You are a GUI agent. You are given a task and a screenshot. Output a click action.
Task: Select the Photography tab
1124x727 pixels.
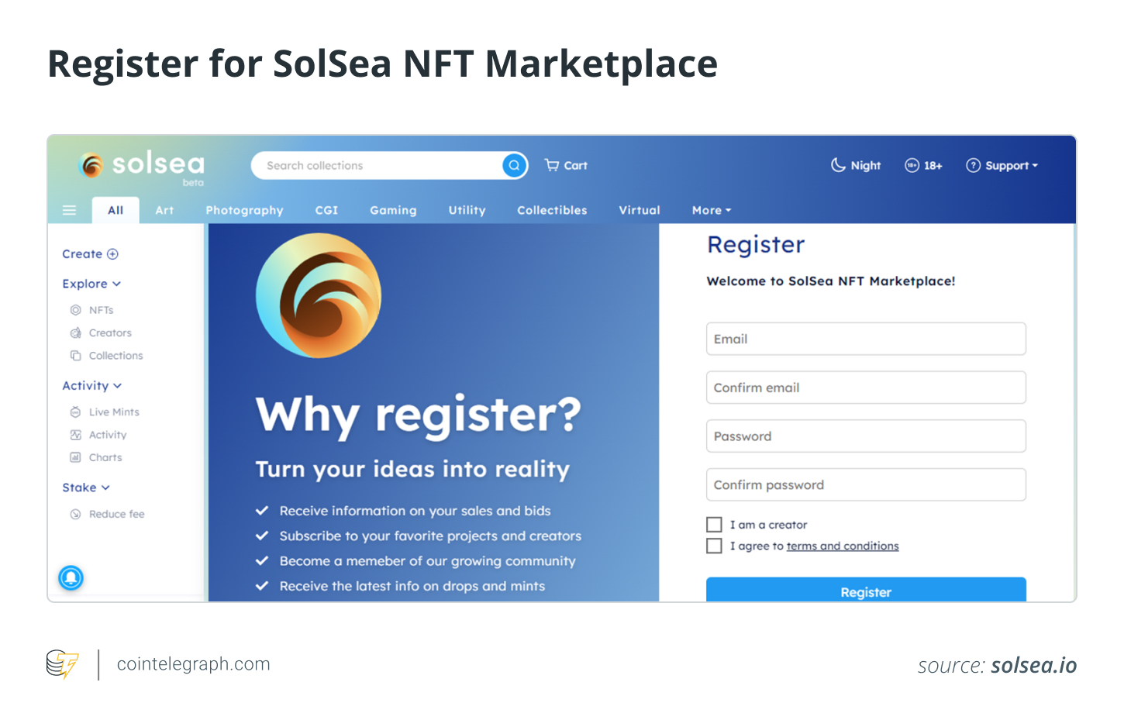tap(244, 210)
